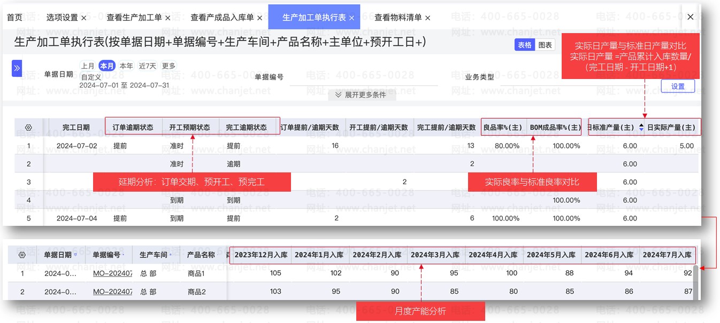
Task: Click 开工提前/逾期天数 column header
Action: coord(379,128)
